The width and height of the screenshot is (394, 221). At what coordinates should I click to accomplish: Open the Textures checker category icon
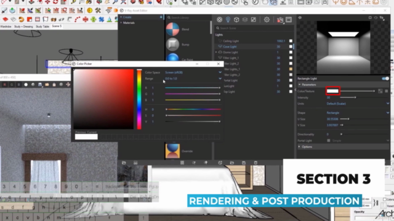pos(253,20)
